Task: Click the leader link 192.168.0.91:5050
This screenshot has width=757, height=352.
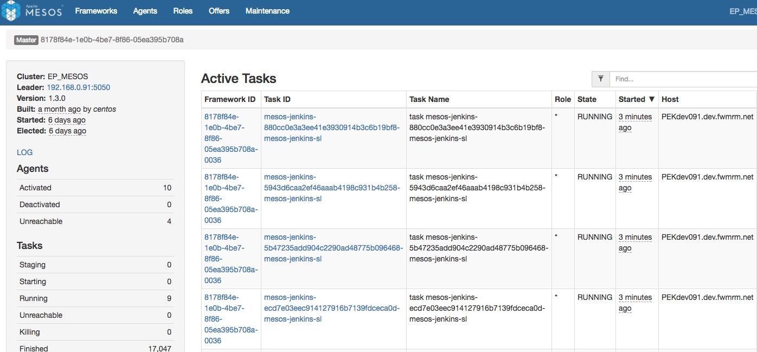Action: [79, 87]
